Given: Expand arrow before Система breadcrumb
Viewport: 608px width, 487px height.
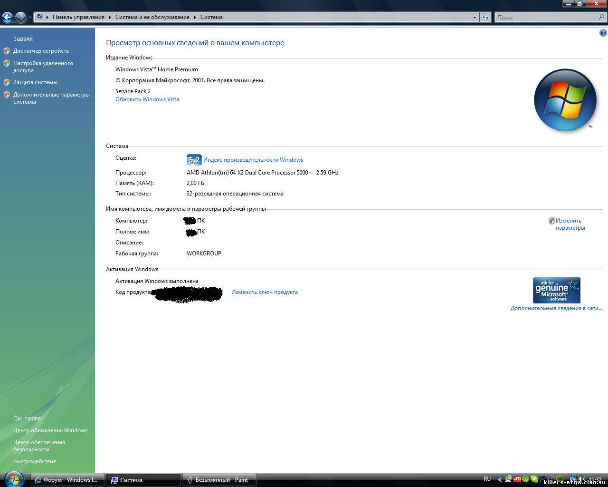Looking at the screenshot, I should [x=195, y=17].
